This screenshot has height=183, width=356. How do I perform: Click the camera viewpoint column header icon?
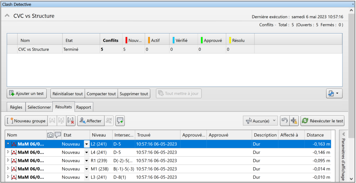coord(50,135)
